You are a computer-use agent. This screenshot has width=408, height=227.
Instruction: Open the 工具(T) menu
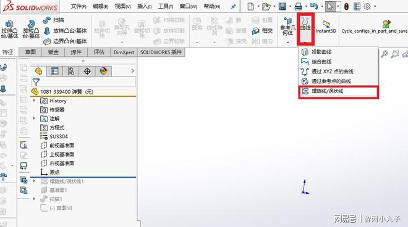tap(166, 6)
